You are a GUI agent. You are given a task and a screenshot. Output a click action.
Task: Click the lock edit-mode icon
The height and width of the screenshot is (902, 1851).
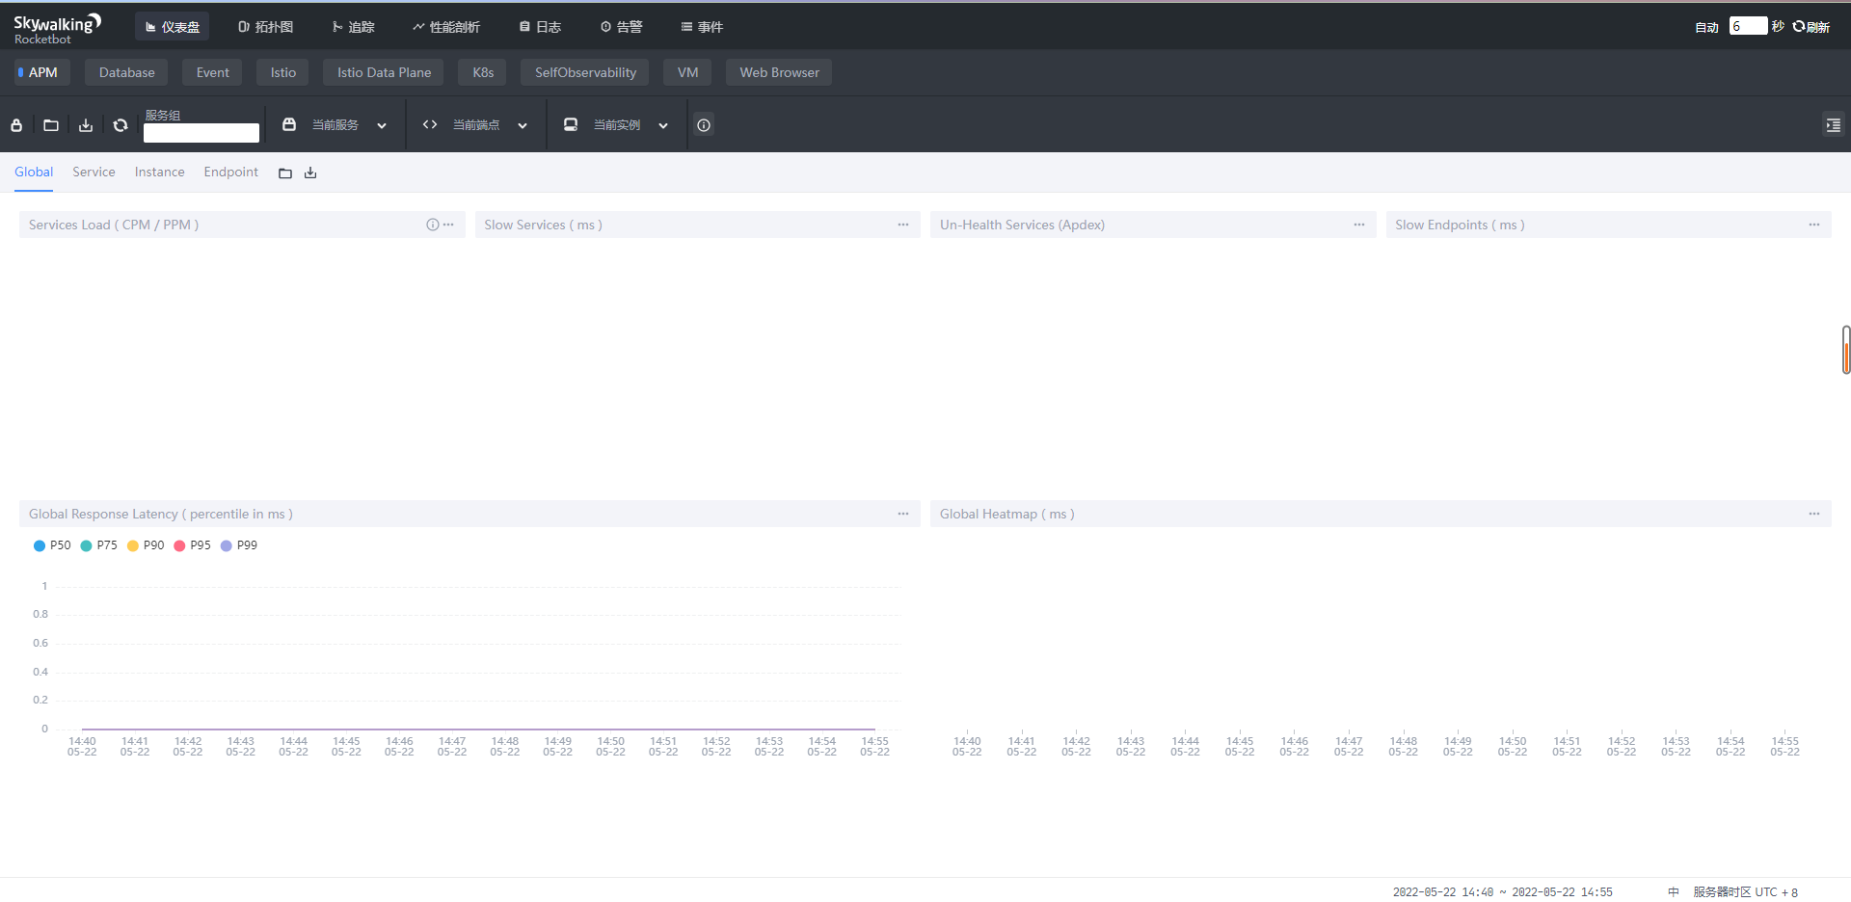16,125
